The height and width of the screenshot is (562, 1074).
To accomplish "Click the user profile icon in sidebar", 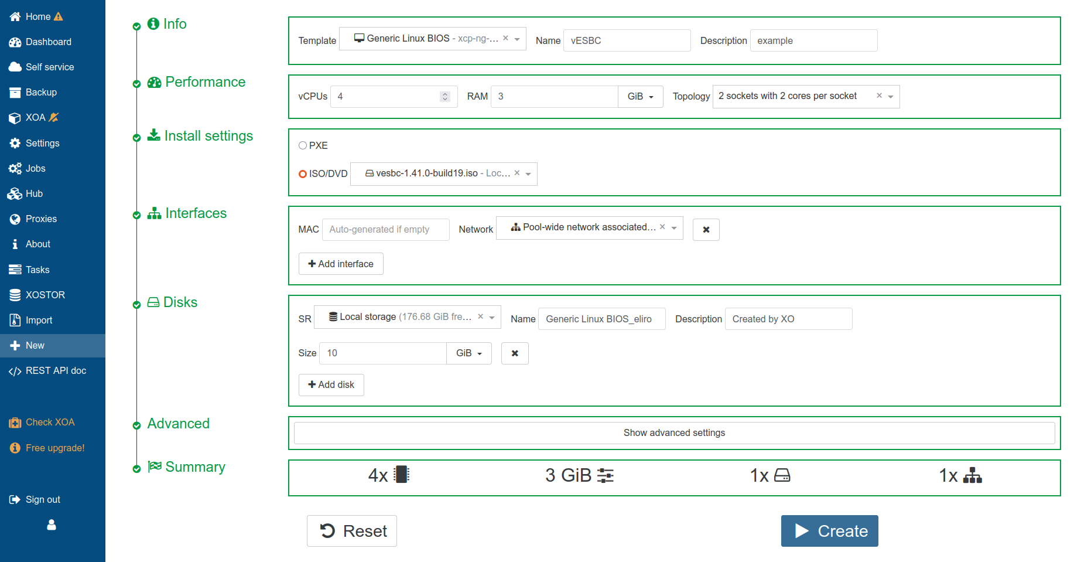I will [52, 524].
